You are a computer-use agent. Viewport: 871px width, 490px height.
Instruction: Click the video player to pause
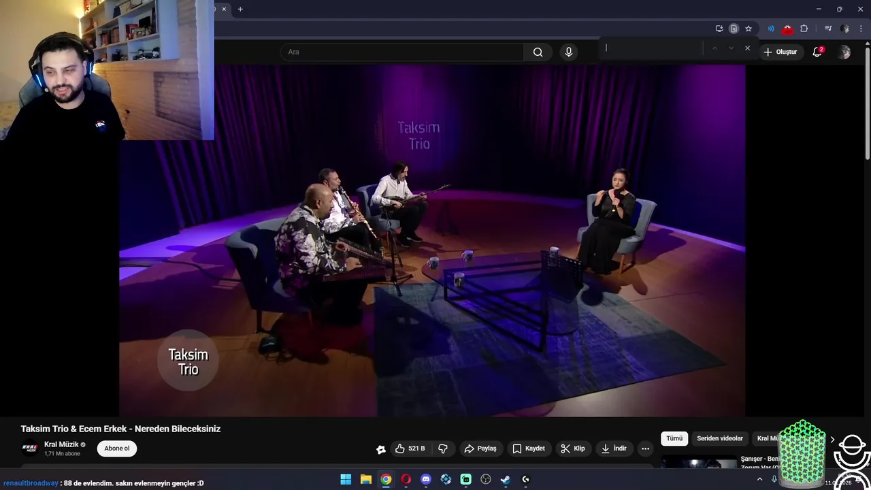pyautogui.click(x=432, y=241)
